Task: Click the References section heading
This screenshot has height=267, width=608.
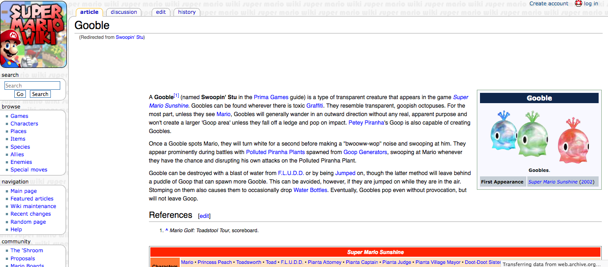Action: tap(171, 215)
